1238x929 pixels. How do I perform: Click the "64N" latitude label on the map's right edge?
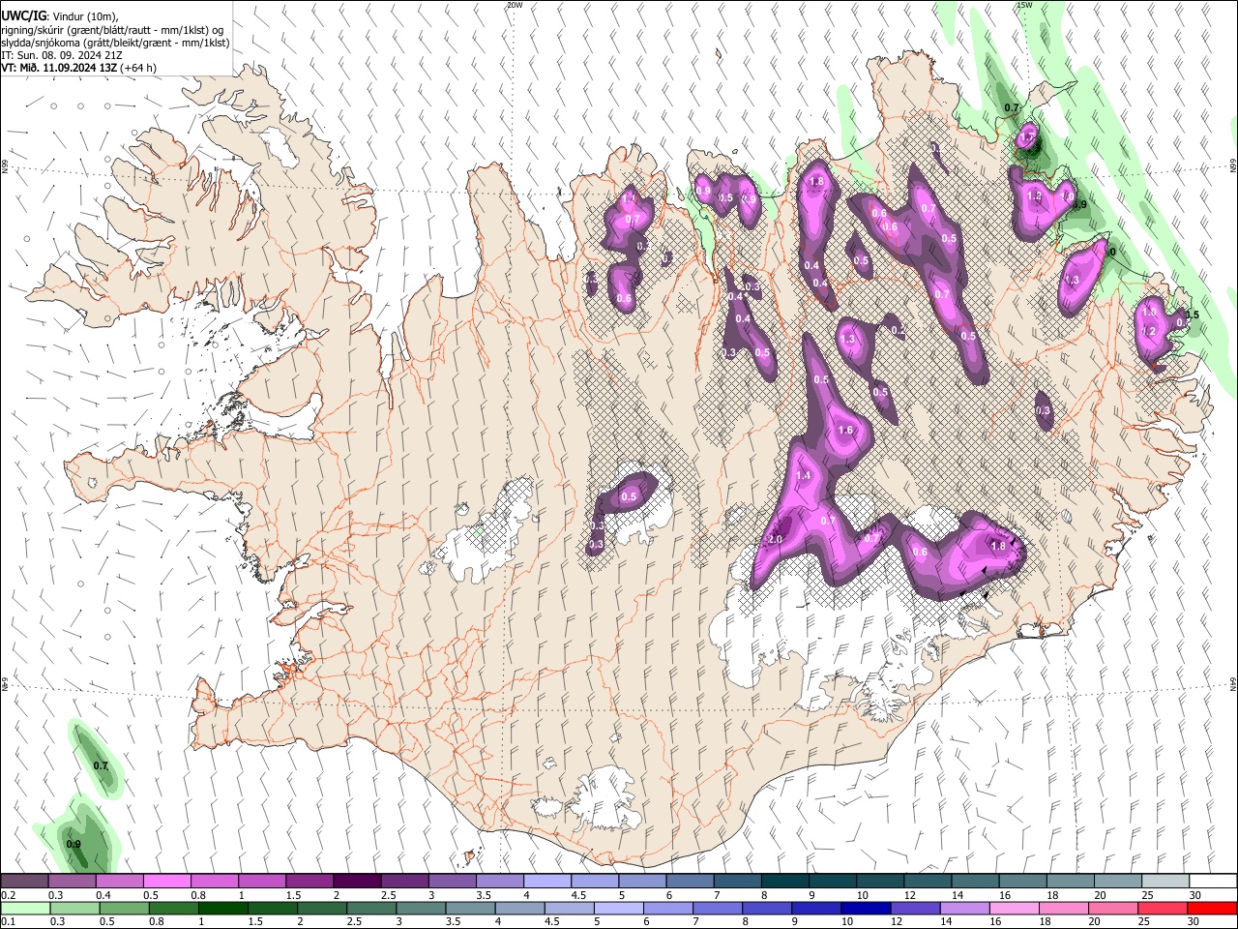(x=1233, y=683)
